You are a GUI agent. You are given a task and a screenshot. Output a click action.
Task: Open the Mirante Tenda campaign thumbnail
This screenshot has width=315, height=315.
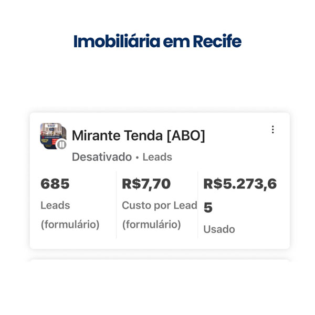51,134
